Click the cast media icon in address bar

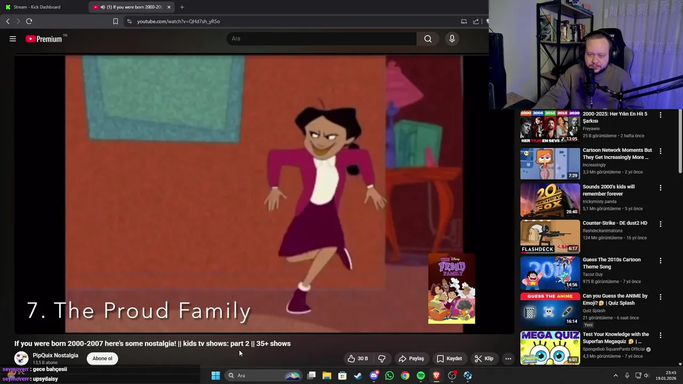(x=464, y=21)
